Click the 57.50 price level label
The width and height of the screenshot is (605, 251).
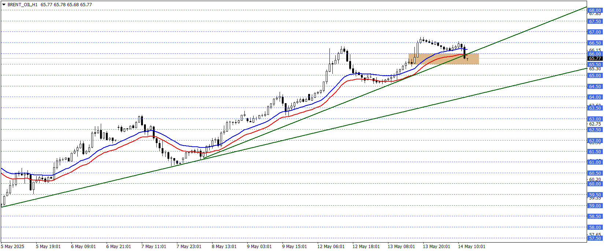[x=595, y=239]
